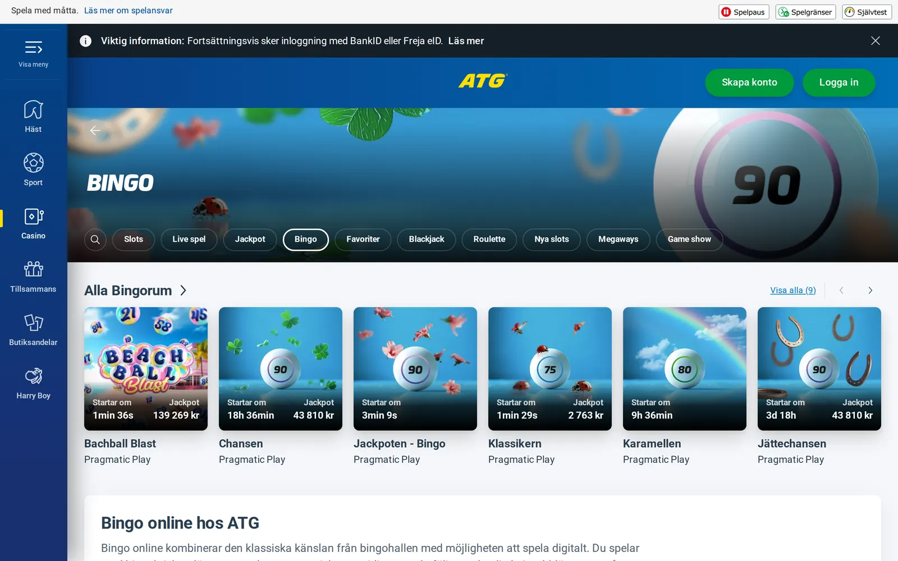The image size is (898, 561).
Task: Open the Klassikern bingo room thumbnail
Action: (x=550, y=369)
